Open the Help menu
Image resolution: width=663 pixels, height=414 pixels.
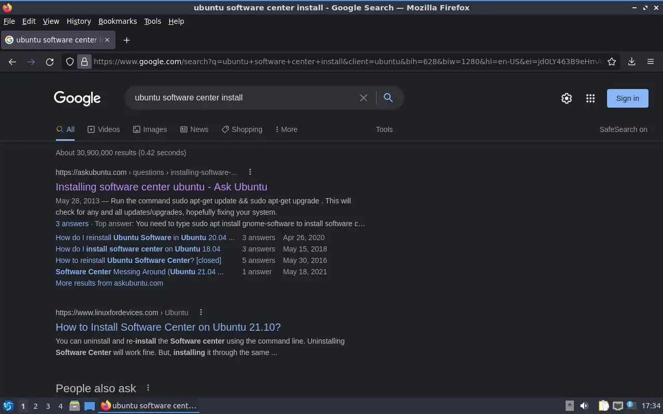click(176, 21)
